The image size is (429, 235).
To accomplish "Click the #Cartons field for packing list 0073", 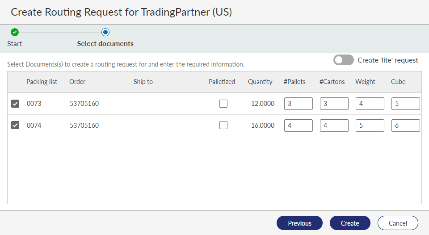I will coord(334,104).
